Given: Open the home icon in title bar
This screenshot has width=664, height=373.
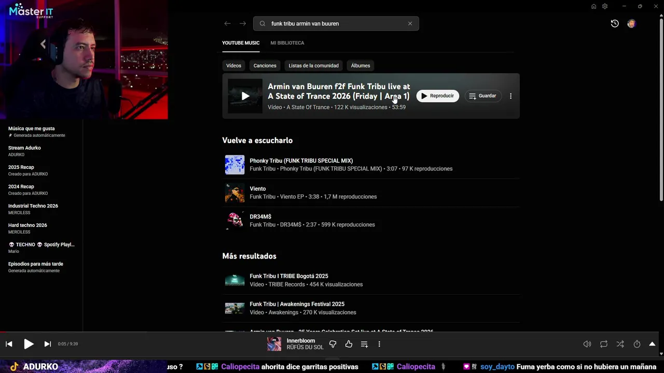Looking at the screenshot, I should pyautogui.click(x=593, y=6).
